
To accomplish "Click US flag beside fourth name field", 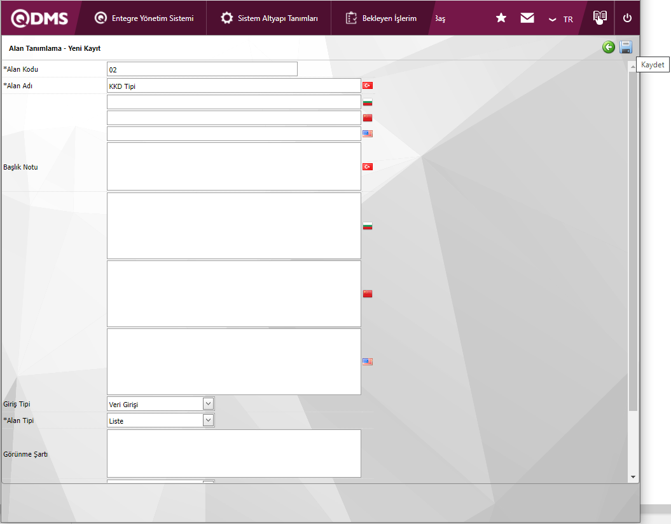I will (368, 134).
